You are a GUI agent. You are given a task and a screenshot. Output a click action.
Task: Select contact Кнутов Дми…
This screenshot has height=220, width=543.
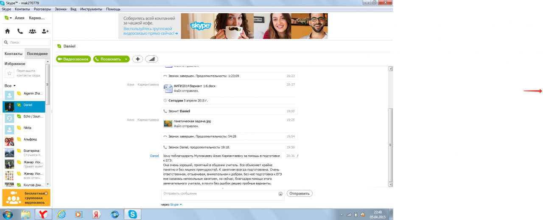23,184
